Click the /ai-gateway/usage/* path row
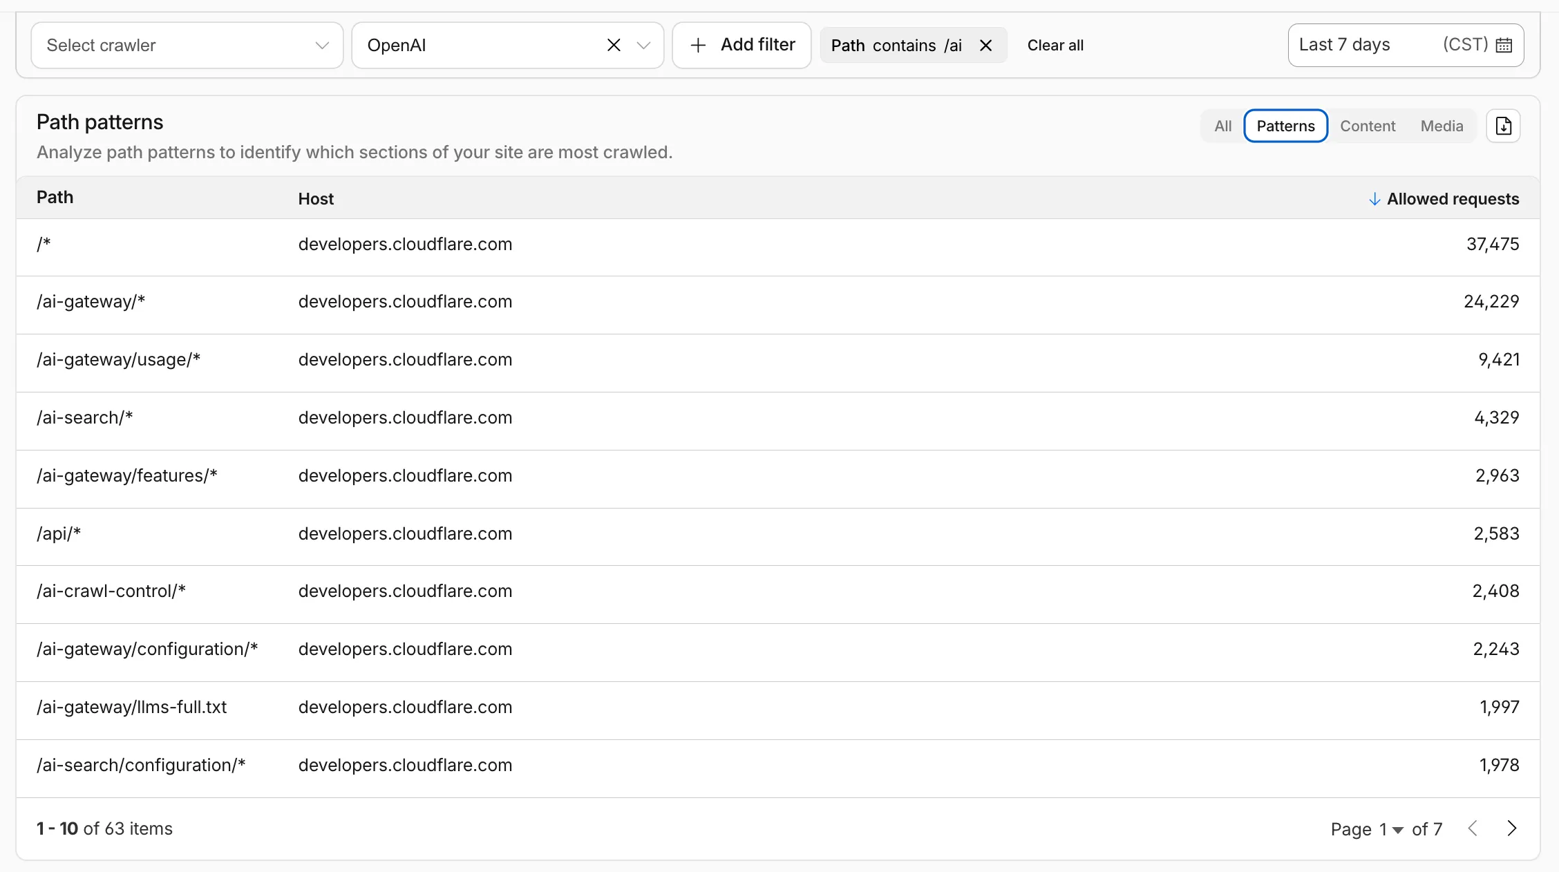Image resolution: width=1559 pixels, height=872 pixels. [x=118, y=359]
